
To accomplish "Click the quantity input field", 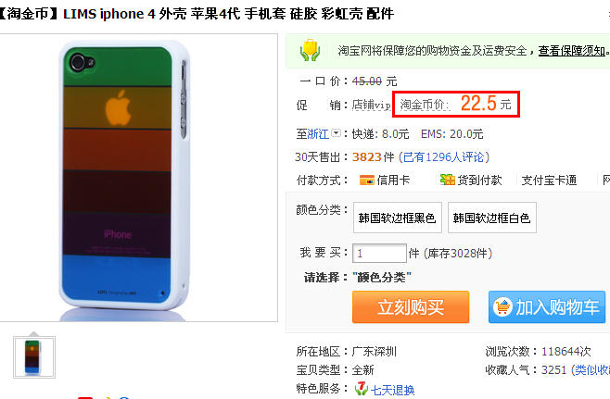I will pos(379,254).
